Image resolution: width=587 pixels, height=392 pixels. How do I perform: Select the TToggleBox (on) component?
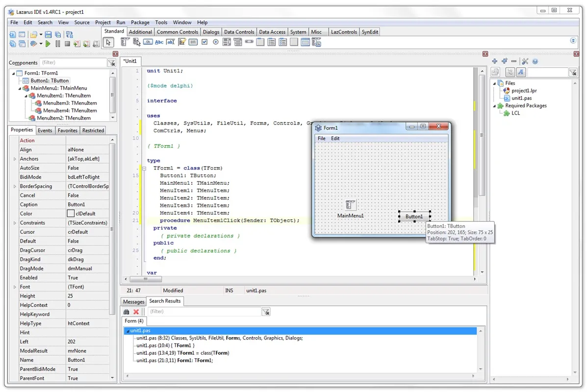coord(192,42)
